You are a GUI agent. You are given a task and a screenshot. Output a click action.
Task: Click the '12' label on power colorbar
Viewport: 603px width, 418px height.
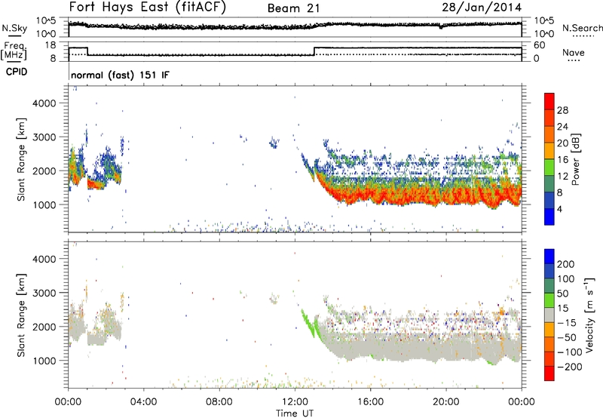(562, 177)
